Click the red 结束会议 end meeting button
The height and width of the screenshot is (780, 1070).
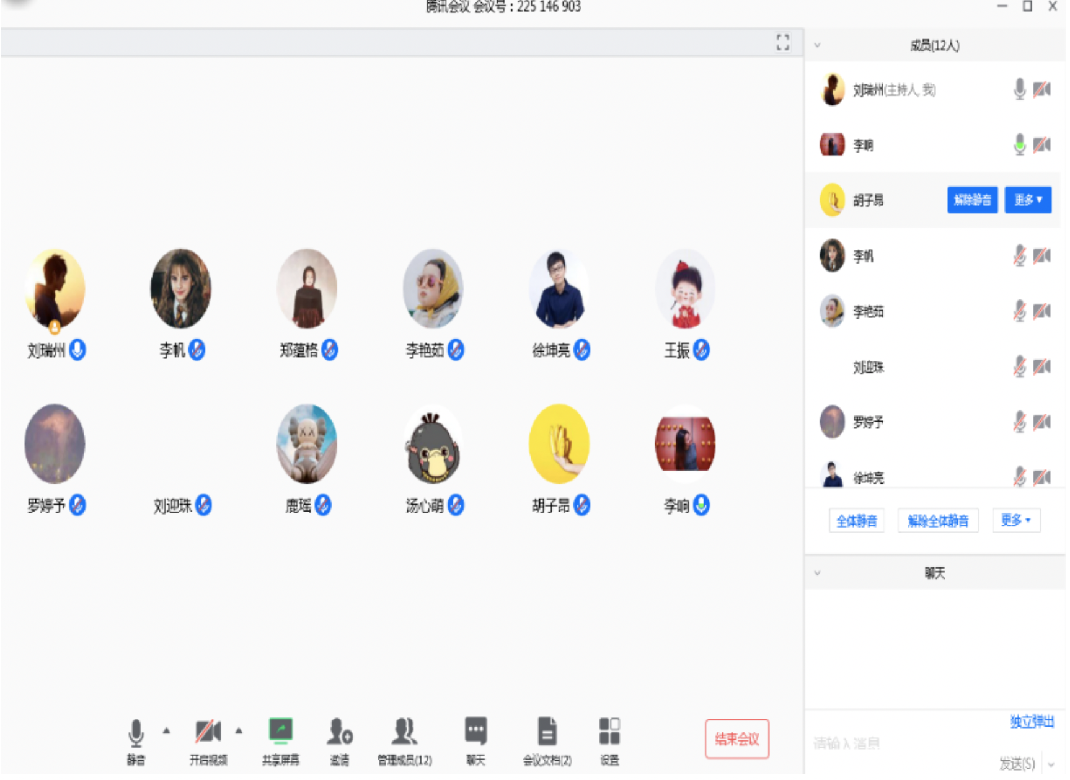click(736, 738)
